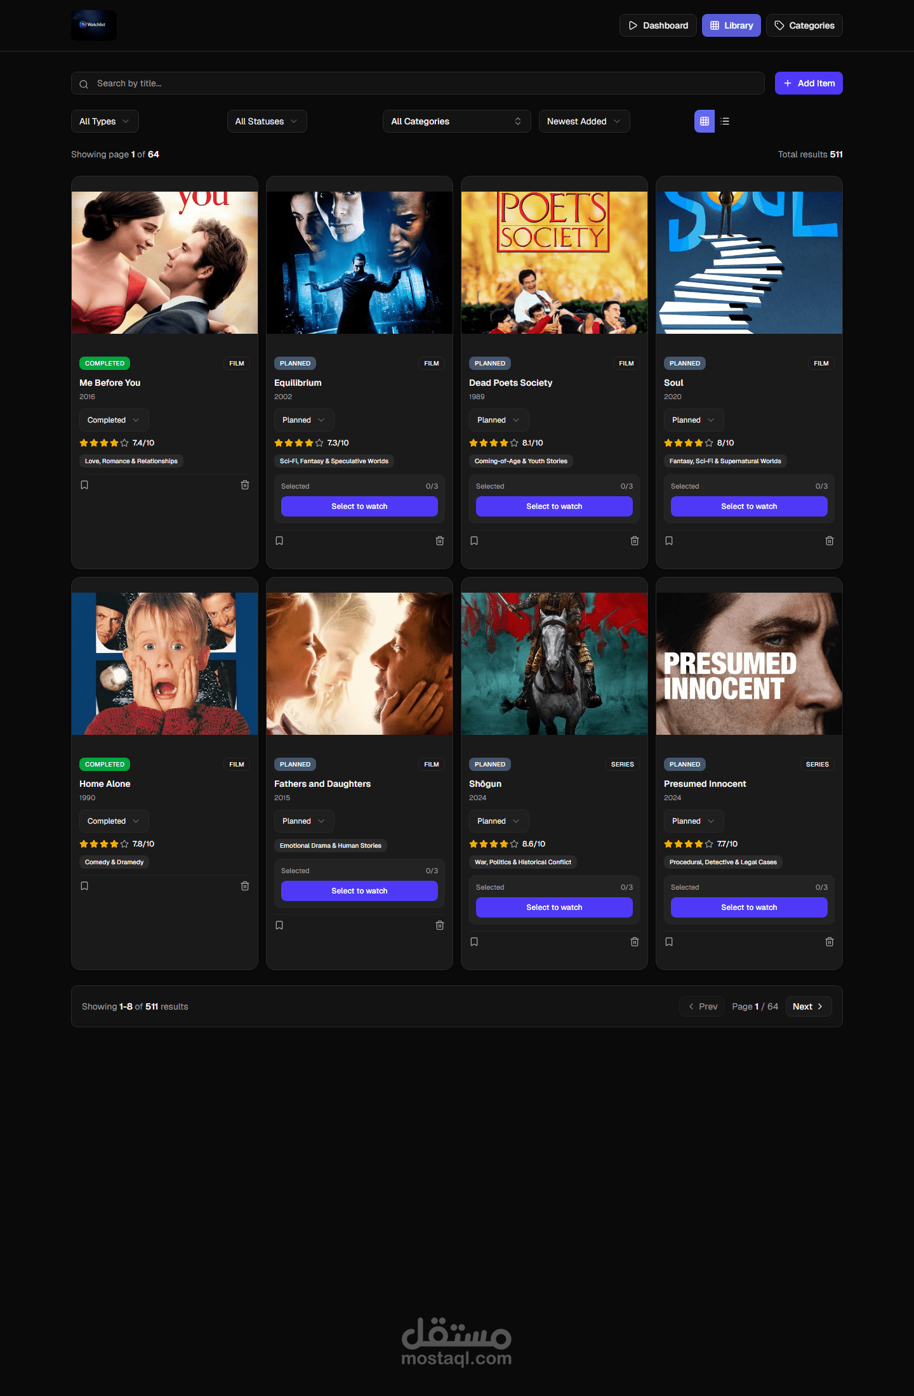The height and width of the screenshot is (1396, 914).
Task: Click the search magnifier icon
Action: (84, 84)
